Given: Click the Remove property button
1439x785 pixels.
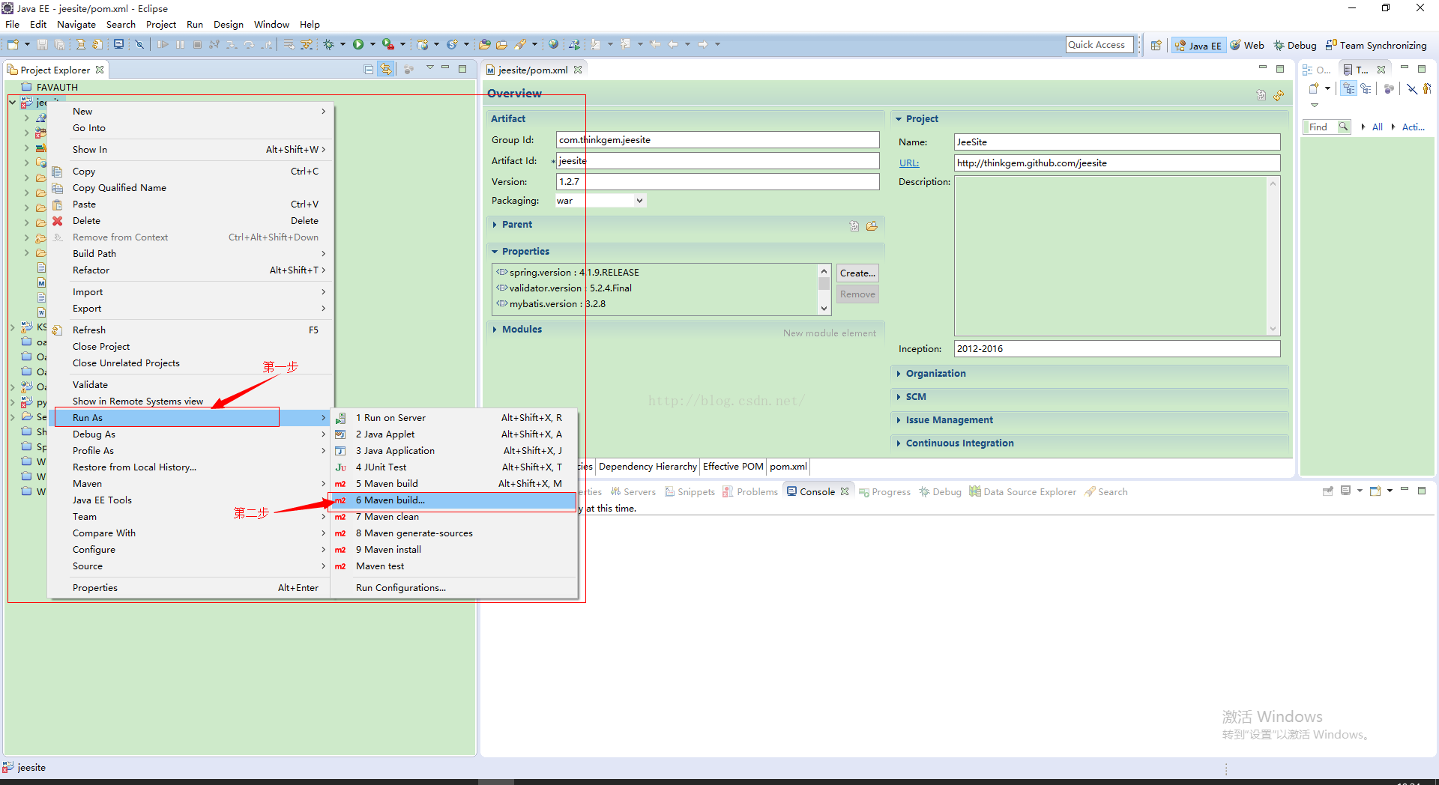Looking at the screenshot, I should point(857,294).
